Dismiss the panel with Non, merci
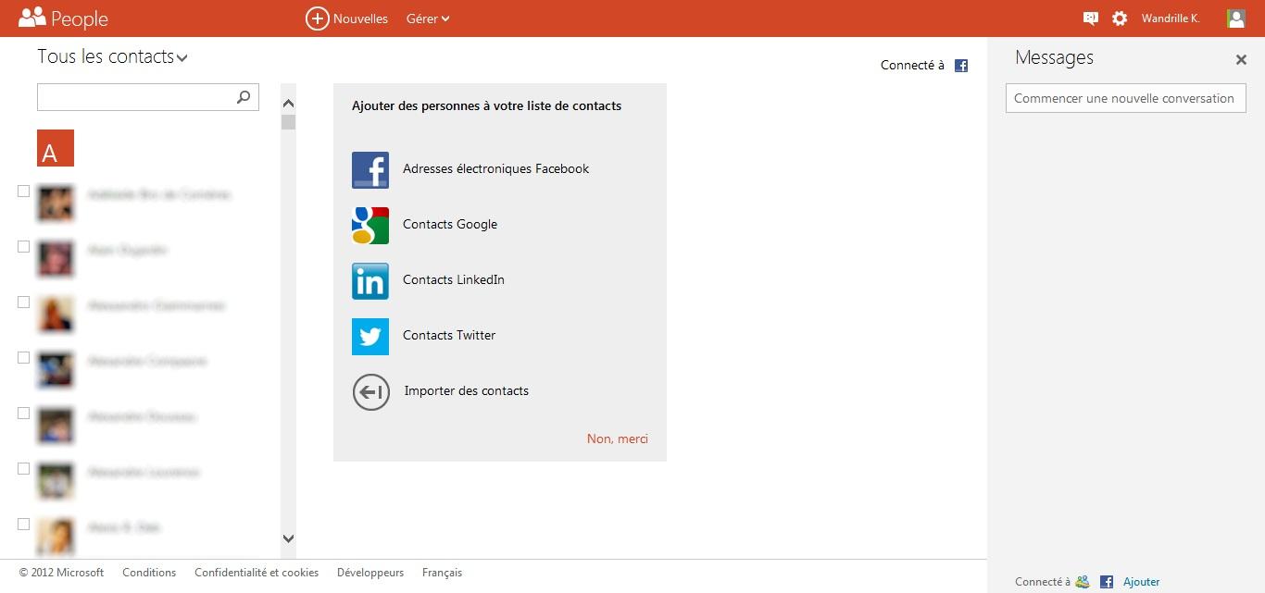Image resolution: width=1265 pixels, height=593 pixels. tap(618, 439)
